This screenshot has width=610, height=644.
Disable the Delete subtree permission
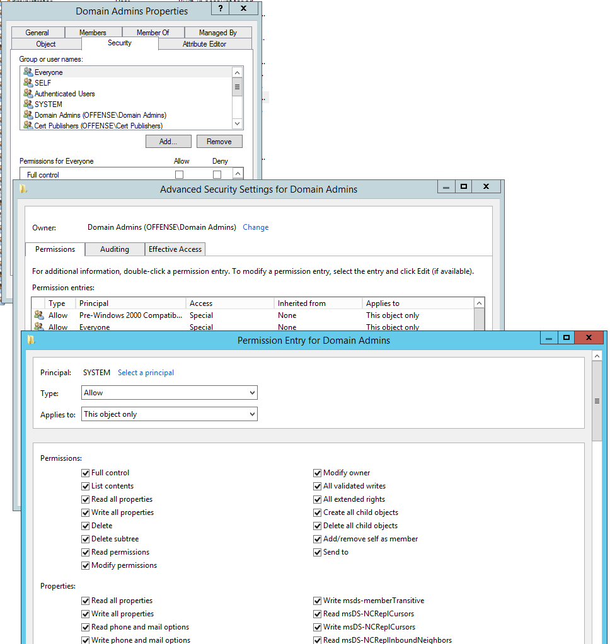point(86,539)
